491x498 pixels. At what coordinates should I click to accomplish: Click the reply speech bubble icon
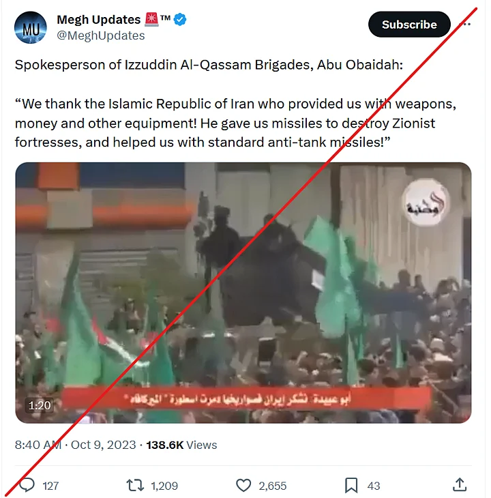(x=27, y=485)
